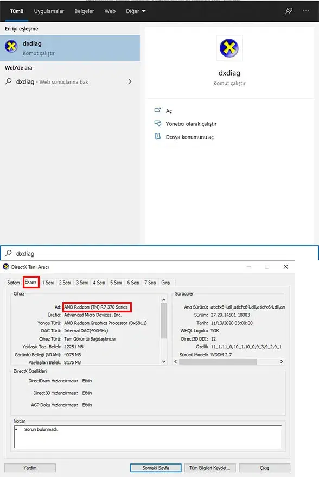Open the Ekran tab in DirectX tool
Viewport: 319px width, 477px height.
[31, 282]
